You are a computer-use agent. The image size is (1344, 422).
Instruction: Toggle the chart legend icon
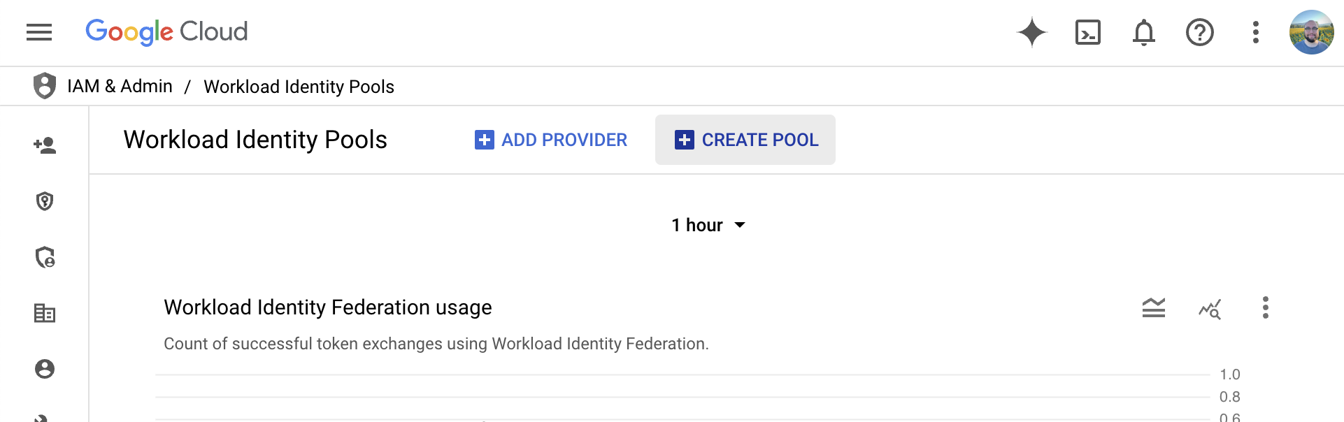(1153, 307)
